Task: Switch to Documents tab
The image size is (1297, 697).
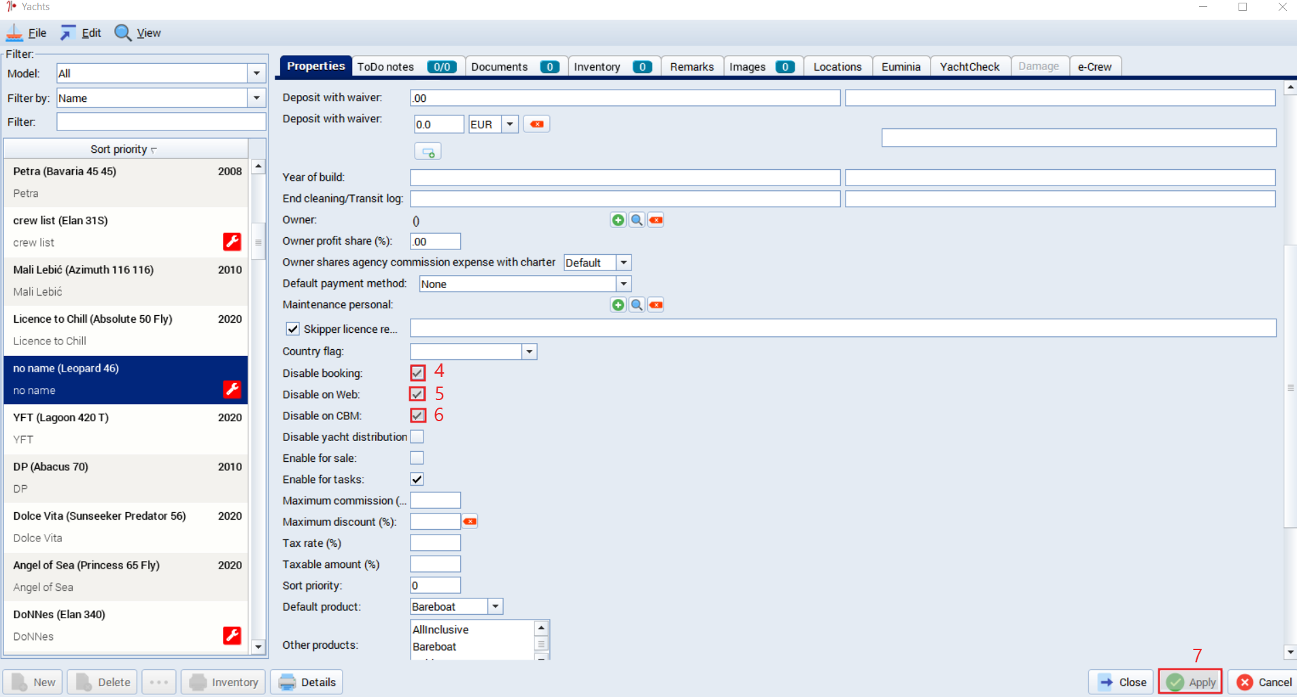Action: tap(516, 67)
